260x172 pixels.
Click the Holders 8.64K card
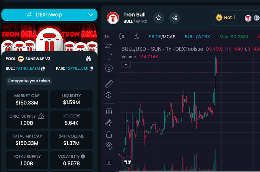(x=71, y=120)
